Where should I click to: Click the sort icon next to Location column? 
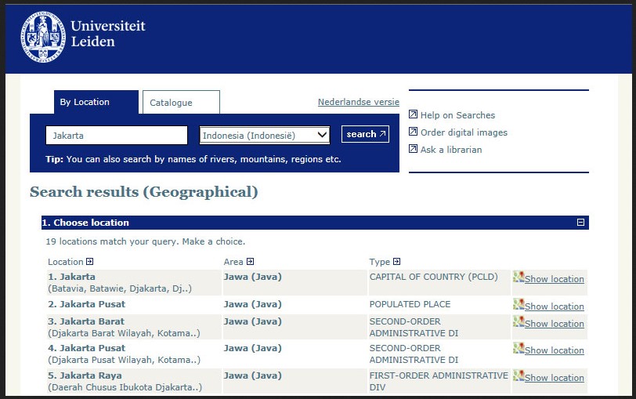[x=90, y=262]
